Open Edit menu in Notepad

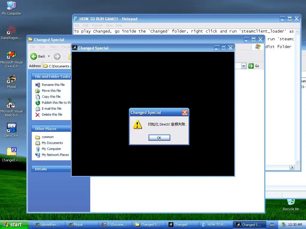tap(86, 25)
